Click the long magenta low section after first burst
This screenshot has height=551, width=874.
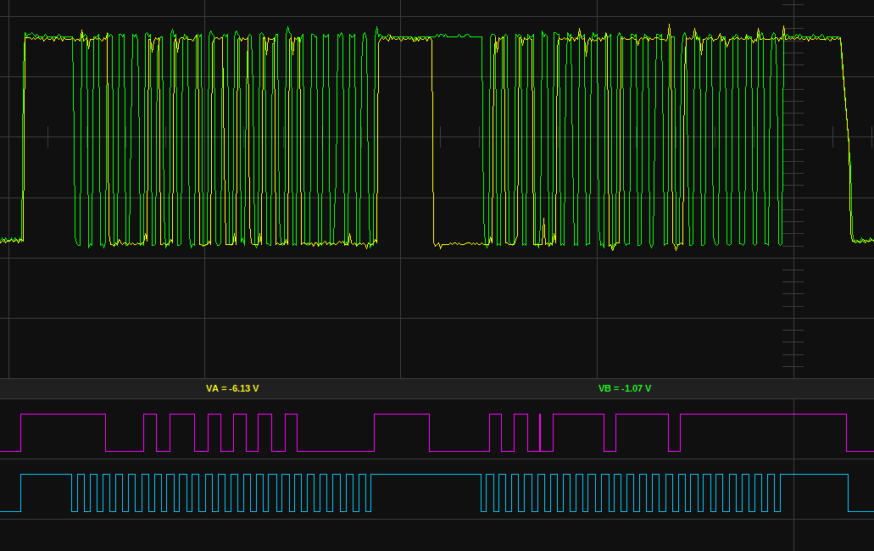[335, 451]
